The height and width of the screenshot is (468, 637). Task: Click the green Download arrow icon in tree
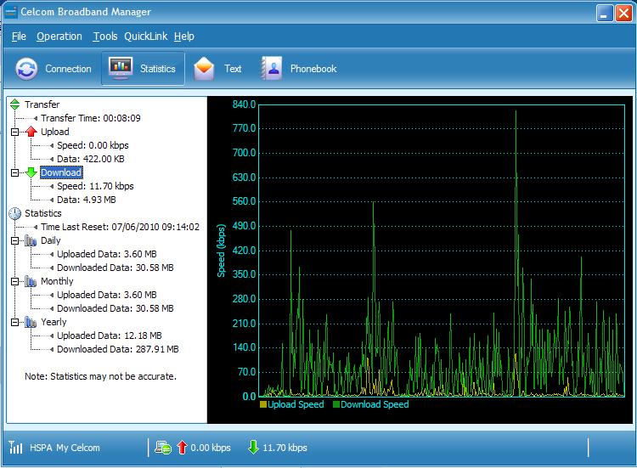31,172
